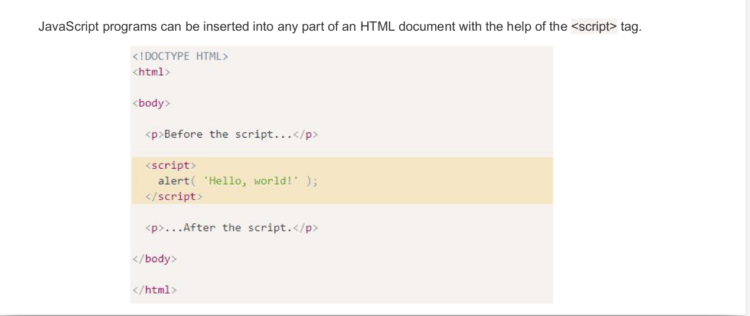Click the highlighted <script> tag in intro sentence
Viewport: 750px width, 316px height.
pos(594,27)
